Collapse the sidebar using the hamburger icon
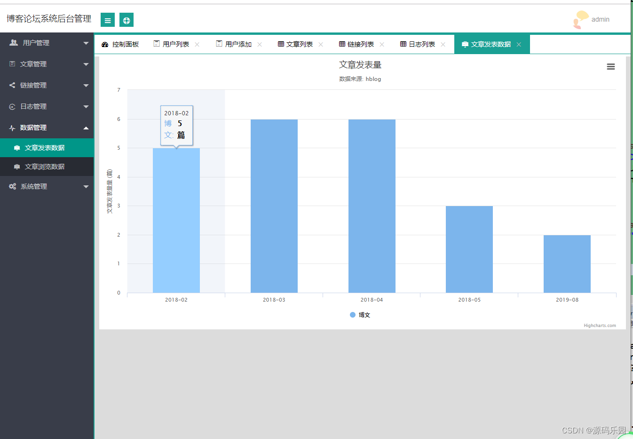This screenshot has height=439, width=633. [x=107, y=20]
